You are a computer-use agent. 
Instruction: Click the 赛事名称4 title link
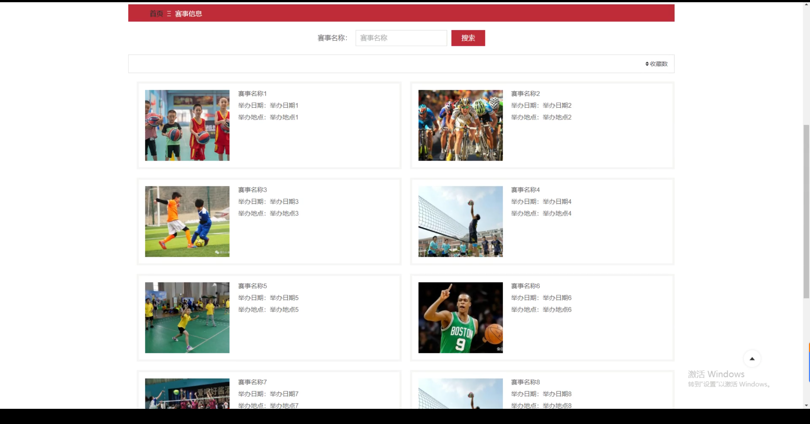[525, 190]
